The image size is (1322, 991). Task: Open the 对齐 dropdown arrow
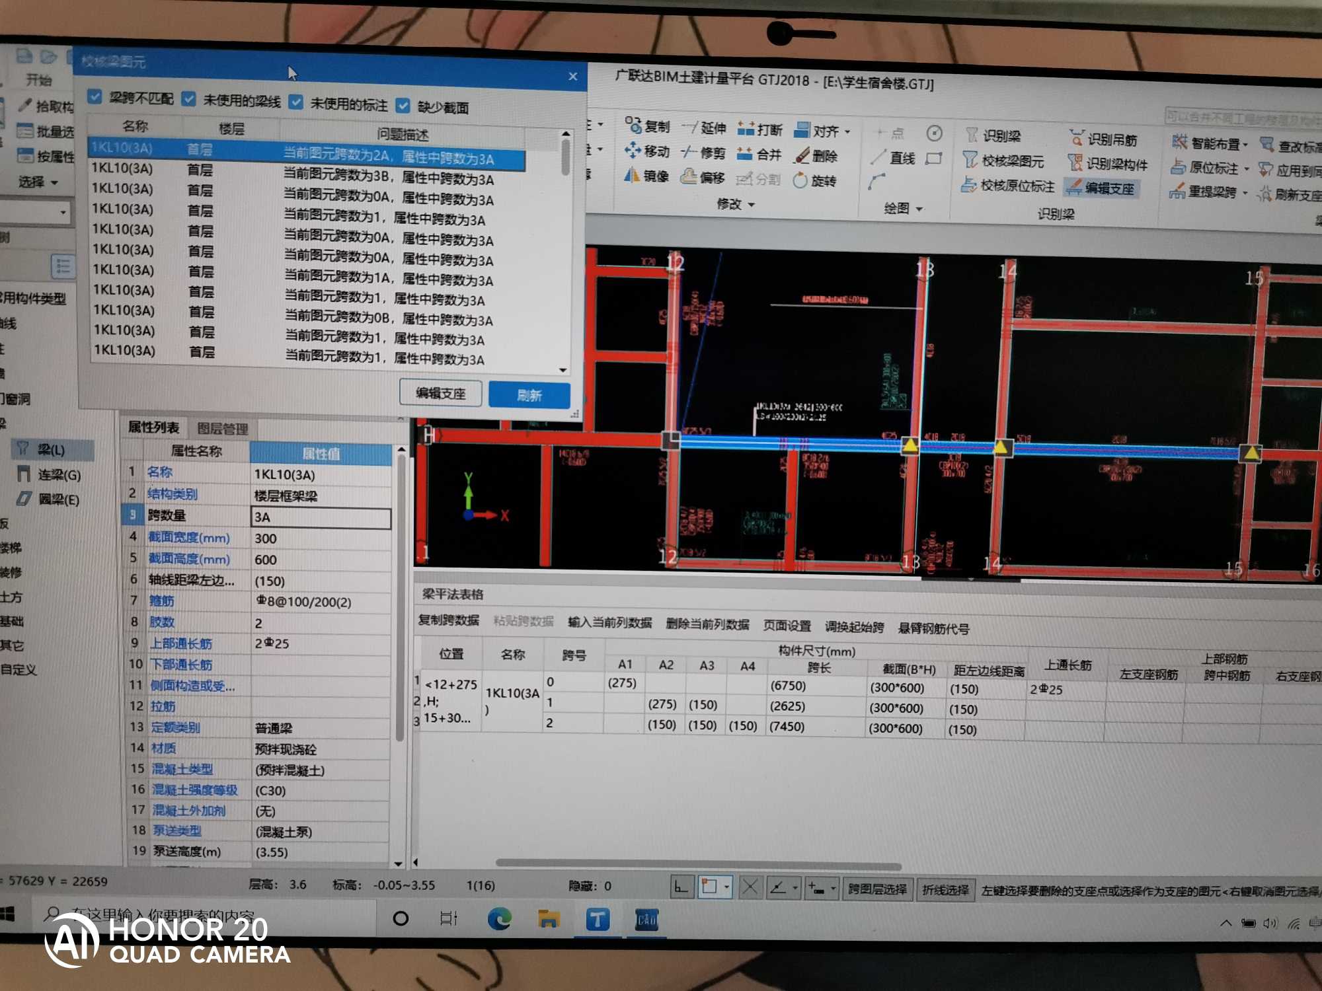coord(848,131)
